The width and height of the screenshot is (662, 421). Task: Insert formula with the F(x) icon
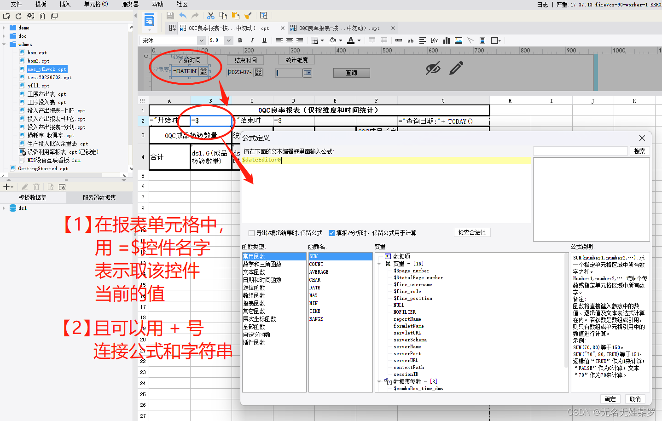coord(435,40)
